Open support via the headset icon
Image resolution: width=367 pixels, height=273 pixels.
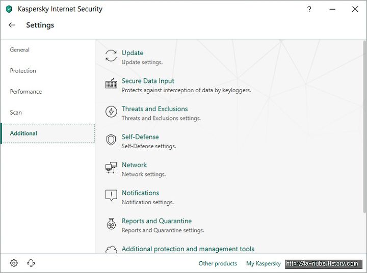pyautogui.click(x=31, y=263)
